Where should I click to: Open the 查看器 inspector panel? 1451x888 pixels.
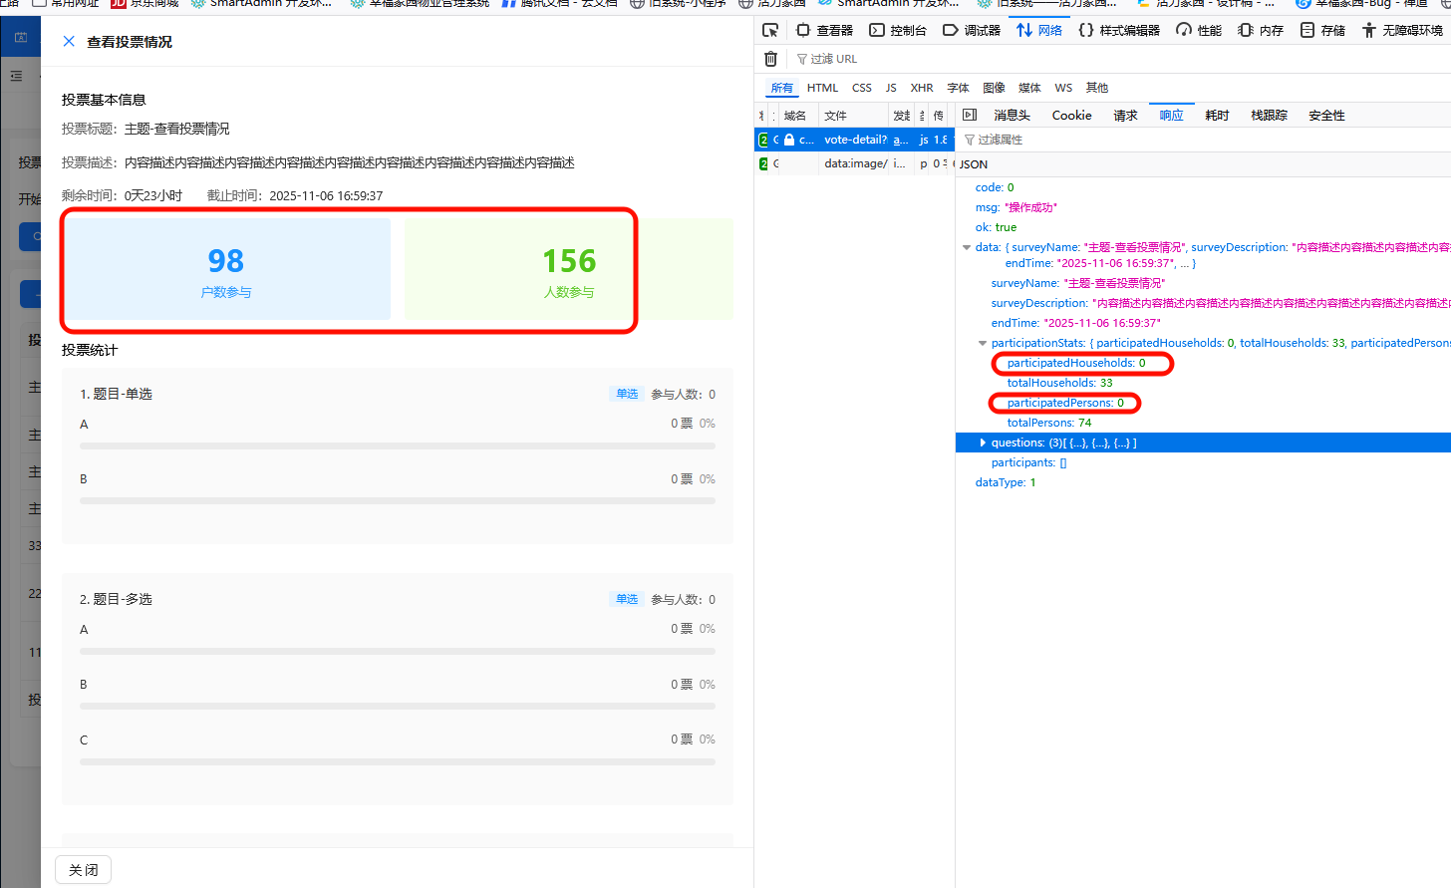tap(824, 30)
